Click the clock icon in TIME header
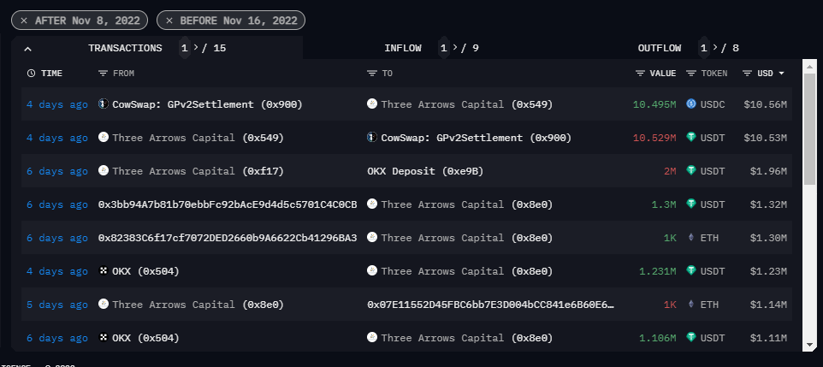823x367 pixels. click(31, 74)
